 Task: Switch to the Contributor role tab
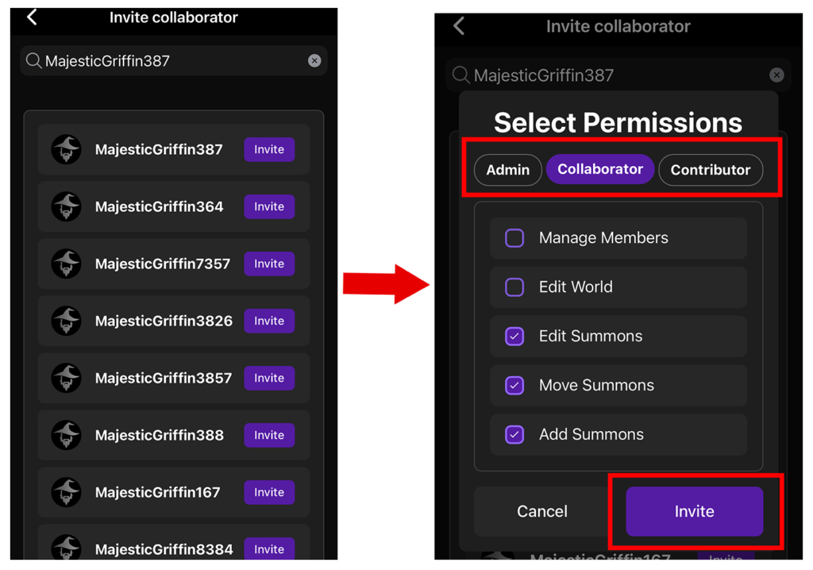(710, 170)
